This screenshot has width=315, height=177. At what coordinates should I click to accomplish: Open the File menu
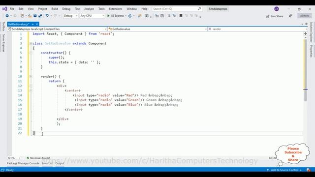click(x=12, y=9)
